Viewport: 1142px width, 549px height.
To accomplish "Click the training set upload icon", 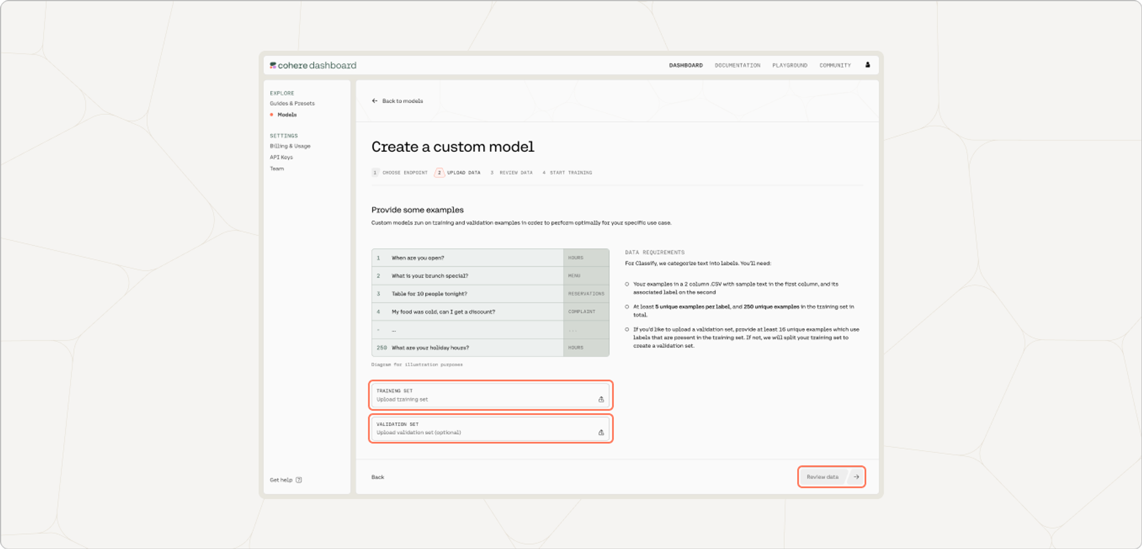I will [601, 399].
